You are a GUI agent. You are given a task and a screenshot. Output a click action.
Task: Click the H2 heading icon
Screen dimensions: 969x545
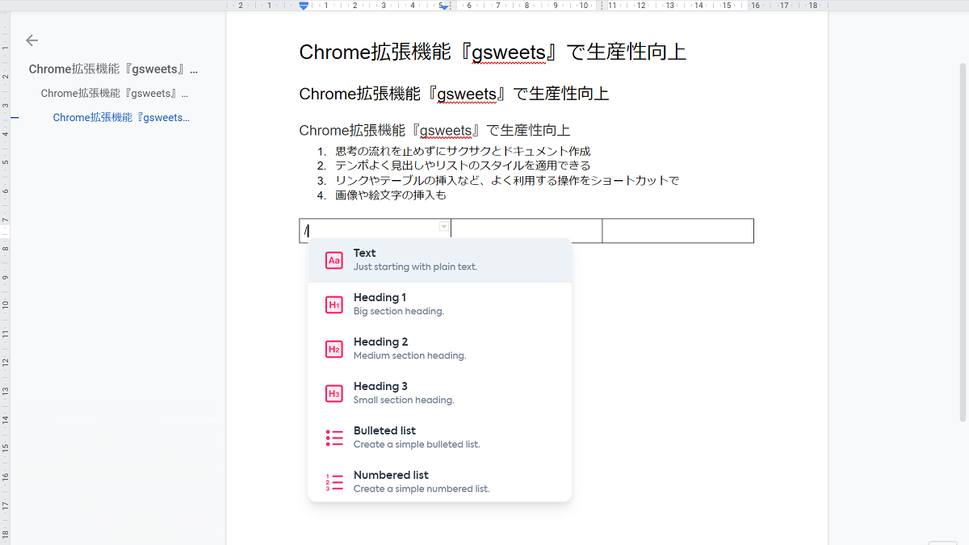(x=334, y=349)
